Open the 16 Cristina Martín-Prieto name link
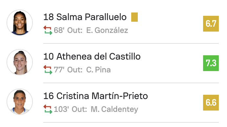227x127 pixels. (95, 96)
